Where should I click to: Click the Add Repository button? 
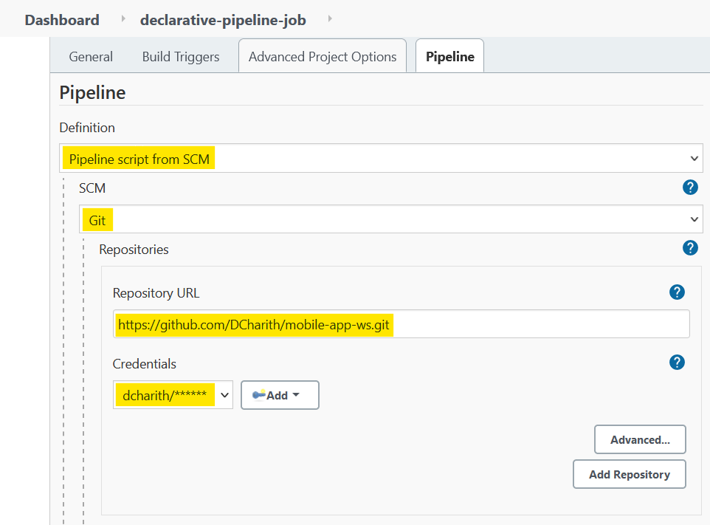pyautogui.click(x=630, y=474)
